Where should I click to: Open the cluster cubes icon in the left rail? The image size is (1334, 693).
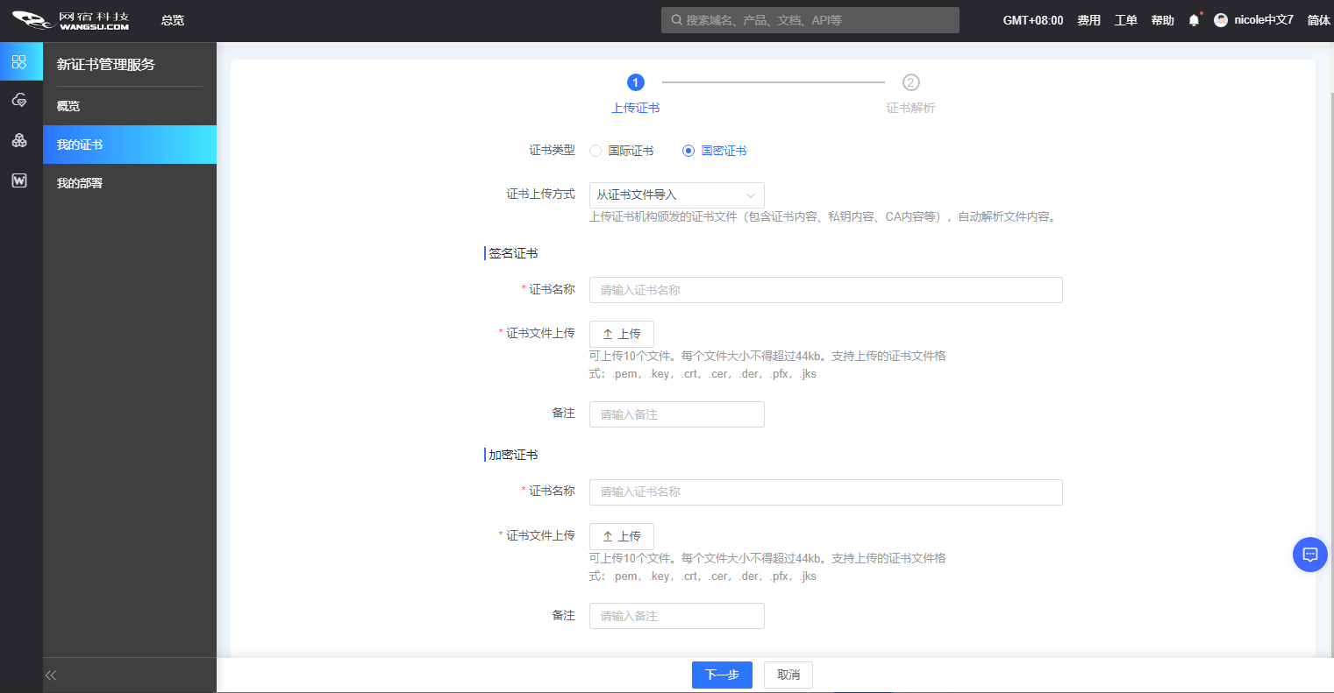click(19, 140)
